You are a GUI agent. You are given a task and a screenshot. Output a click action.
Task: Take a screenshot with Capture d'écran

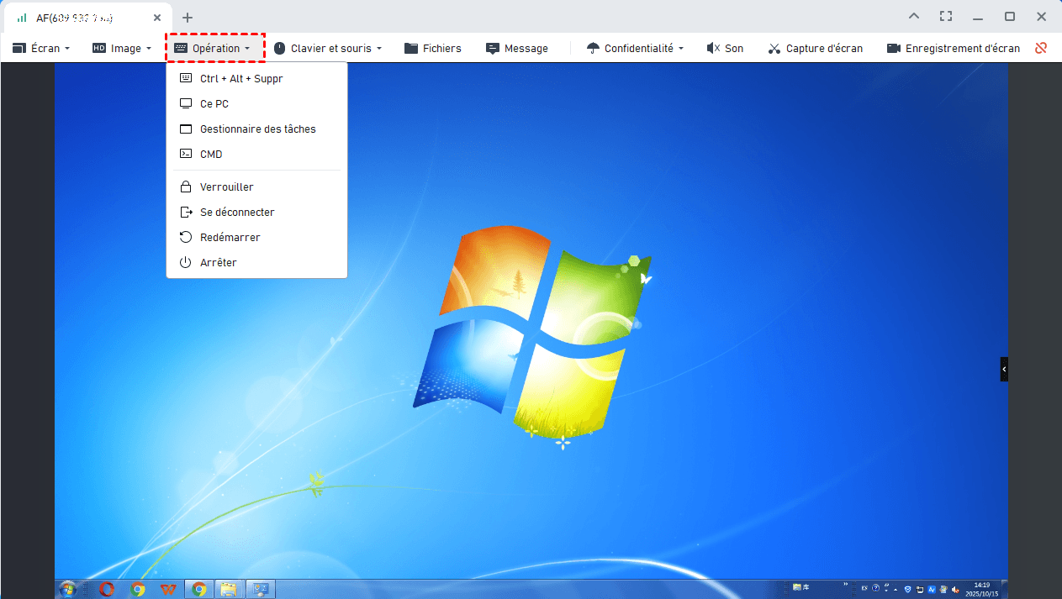pyautogui.click(x=815, y=49)
